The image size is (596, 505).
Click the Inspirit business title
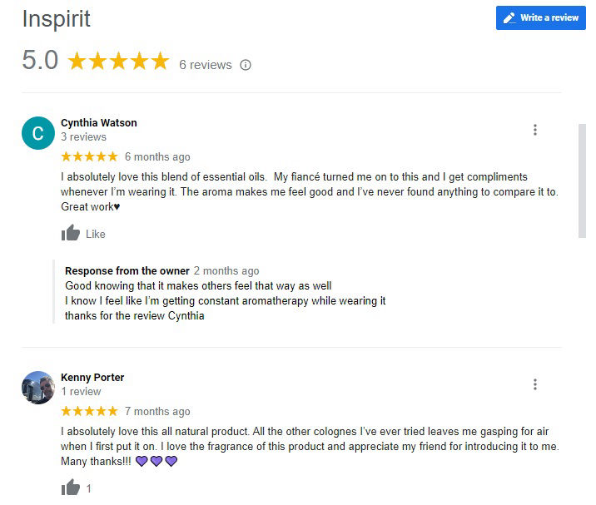(x=57, y=19)
